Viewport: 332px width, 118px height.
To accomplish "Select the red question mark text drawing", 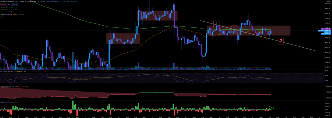I will (281, 41).
